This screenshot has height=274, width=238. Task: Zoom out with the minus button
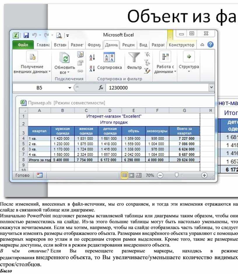point(160,175)
